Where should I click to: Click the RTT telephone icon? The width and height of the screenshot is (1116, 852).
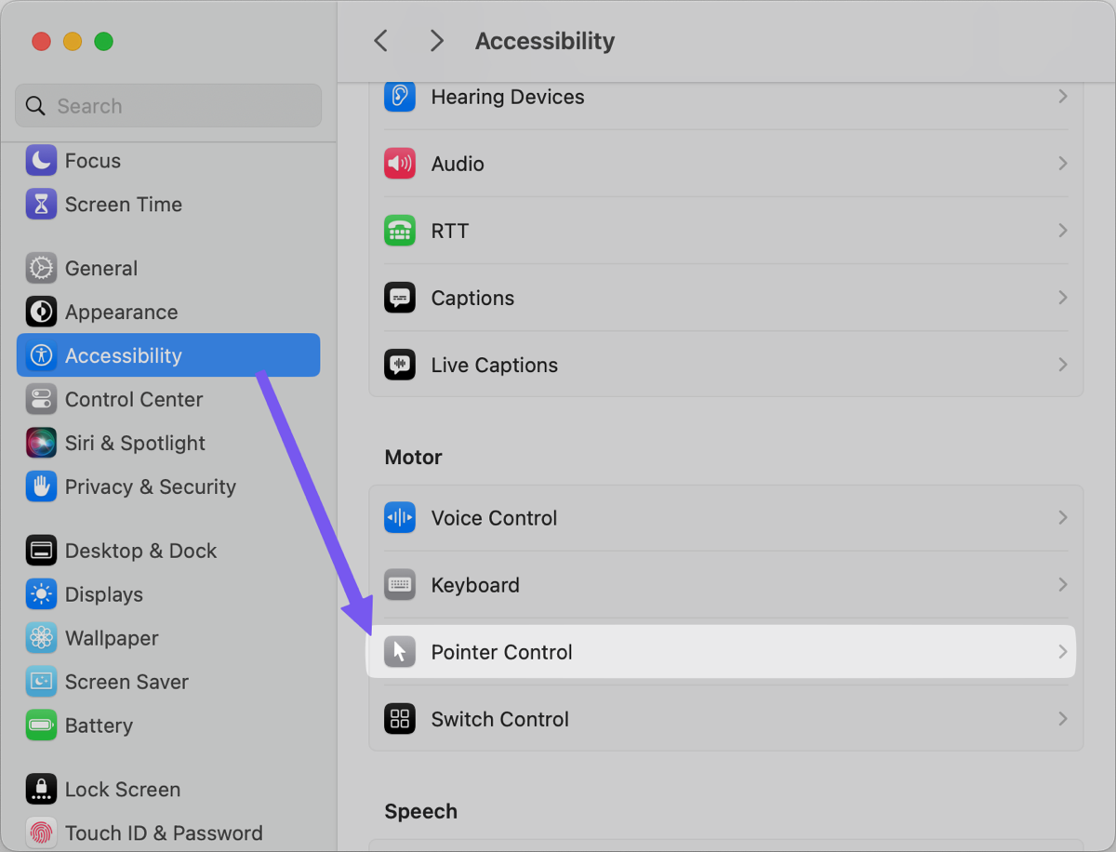pos(400,231)
